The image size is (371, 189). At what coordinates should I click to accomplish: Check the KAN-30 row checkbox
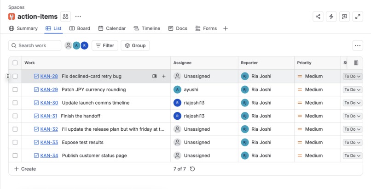pos(15,103)
